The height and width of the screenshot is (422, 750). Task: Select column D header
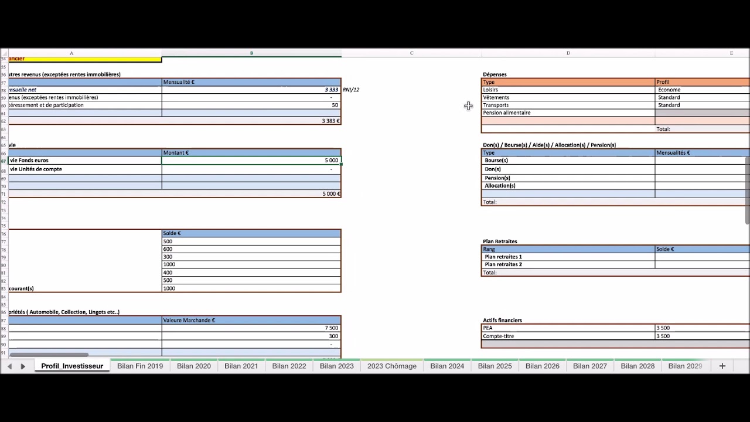point(568,53)
